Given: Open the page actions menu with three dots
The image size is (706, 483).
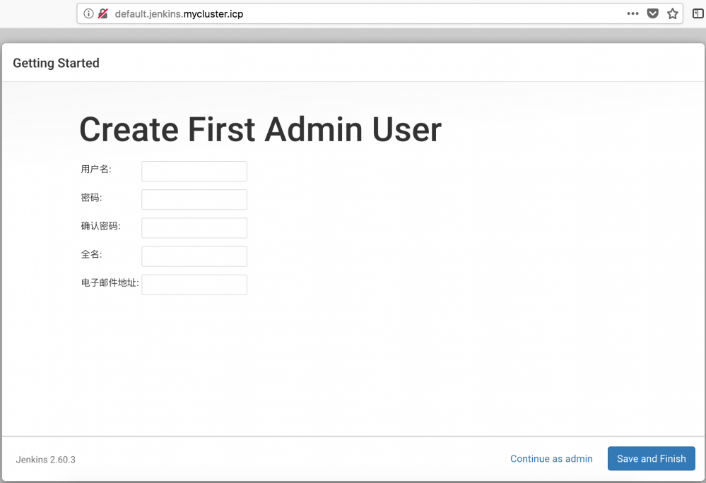Looking at the screenshot, I should tap(633, 13).
